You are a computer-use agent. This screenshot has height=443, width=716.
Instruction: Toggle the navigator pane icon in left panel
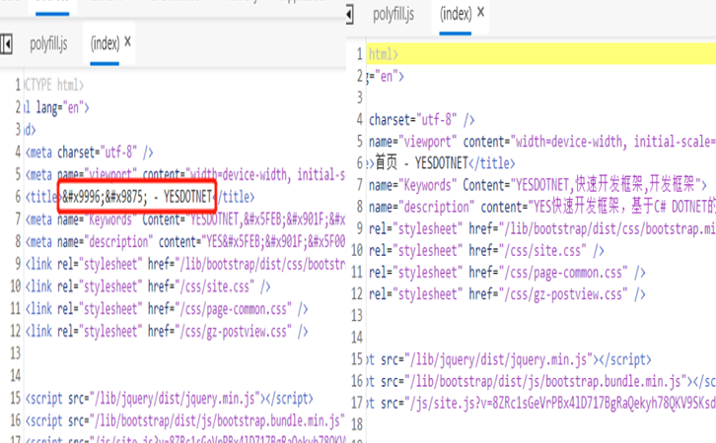pyautogui.click(x=6, y=44)
